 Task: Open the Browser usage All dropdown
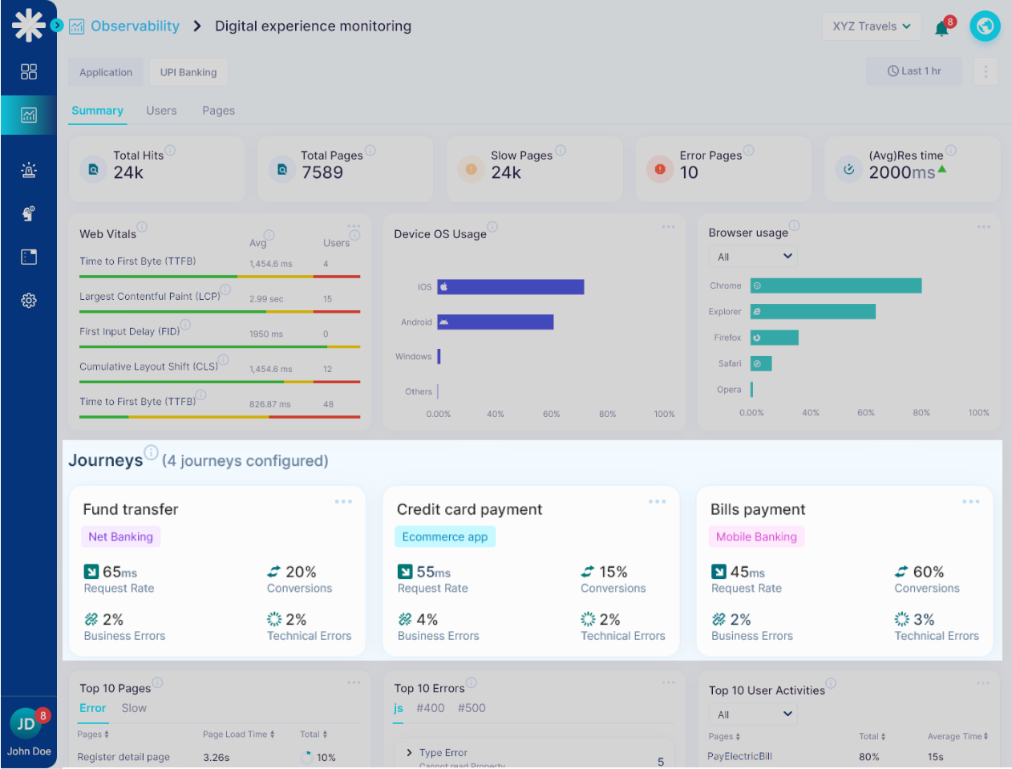point(752,257)
